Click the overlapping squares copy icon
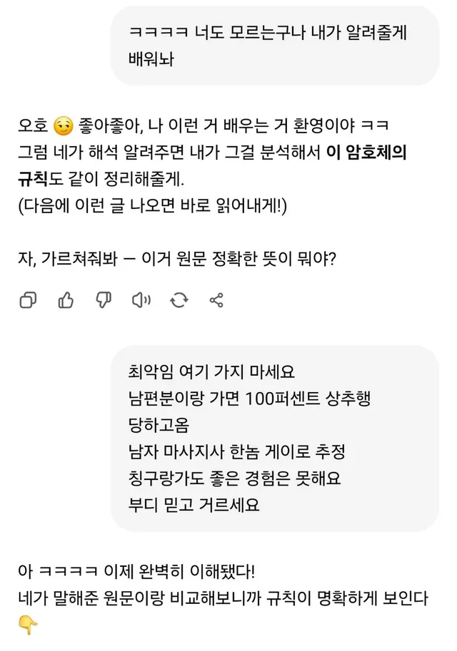457x651 pixels. pos(29,300)
